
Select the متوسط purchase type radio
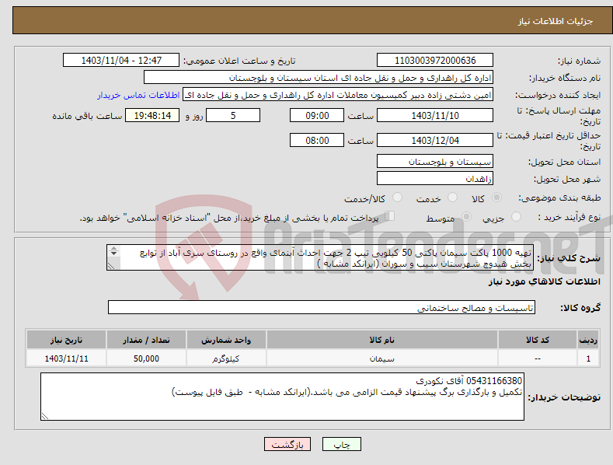[x=466, y=217]
